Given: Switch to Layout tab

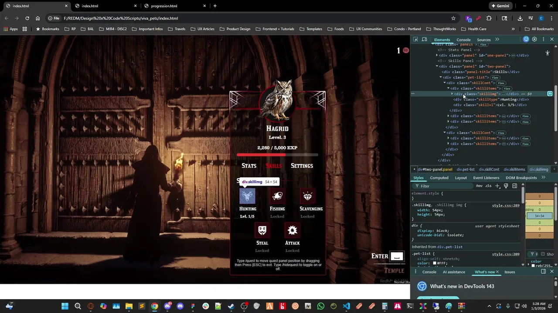Looking at the screenshot, I should coord(461,178).
